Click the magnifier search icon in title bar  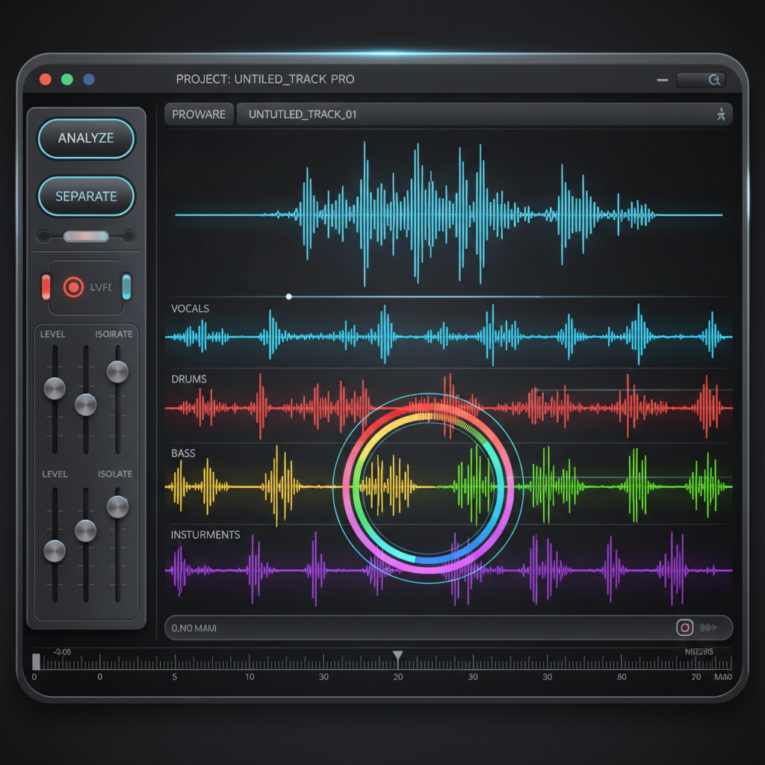tap(714, 80)
